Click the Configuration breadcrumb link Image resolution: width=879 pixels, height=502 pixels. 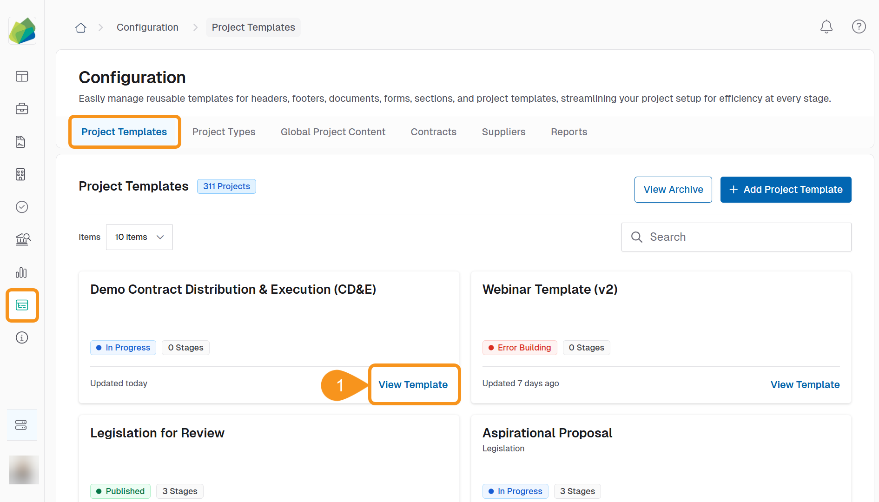(x=147, y=27)
